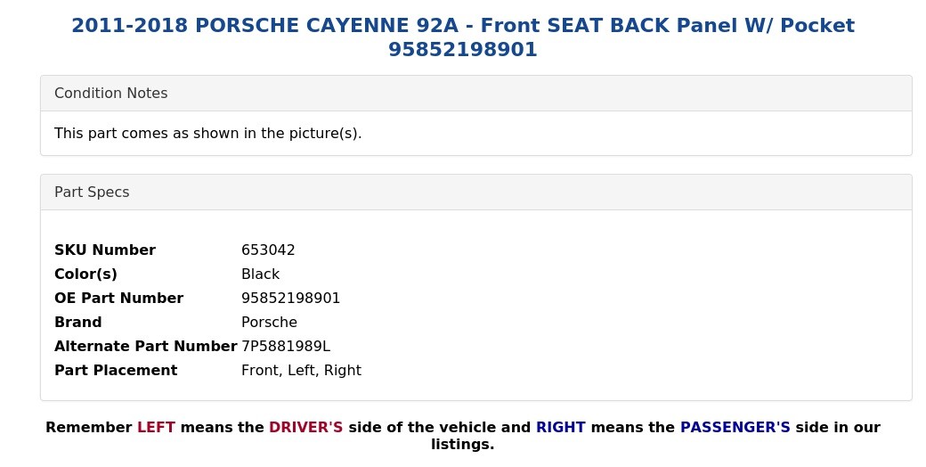Image resolution: width=926 pixels, height=467 pixels.
Task: Click the Porsche Cayenne seat back panel title
Action: [x=463, y=37]
